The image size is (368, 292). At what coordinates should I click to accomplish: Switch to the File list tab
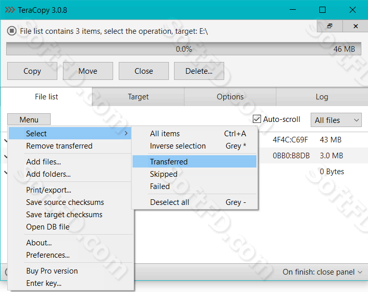point(46,96)
